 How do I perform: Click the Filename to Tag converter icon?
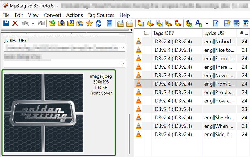150,23
